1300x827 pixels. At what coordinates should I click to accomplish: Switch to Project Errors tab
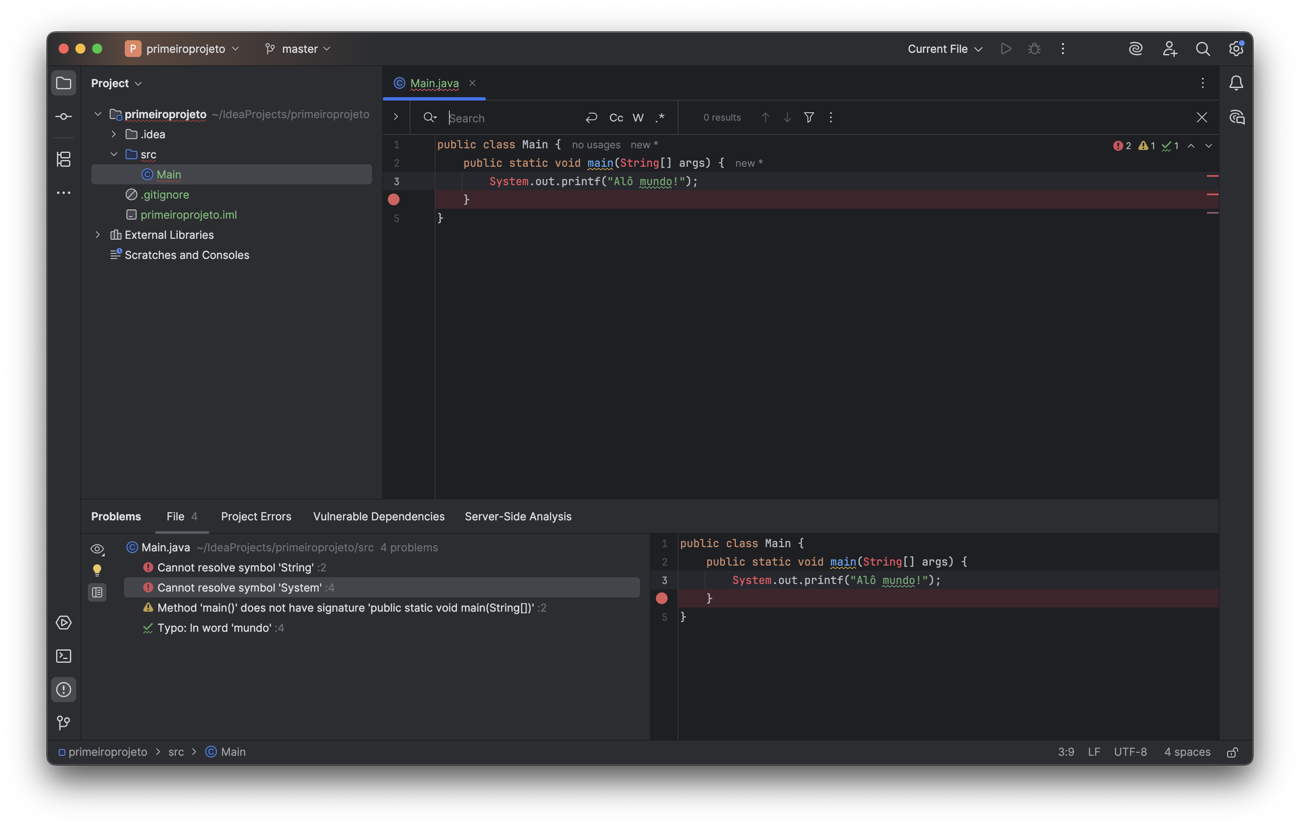pos(256,517)
